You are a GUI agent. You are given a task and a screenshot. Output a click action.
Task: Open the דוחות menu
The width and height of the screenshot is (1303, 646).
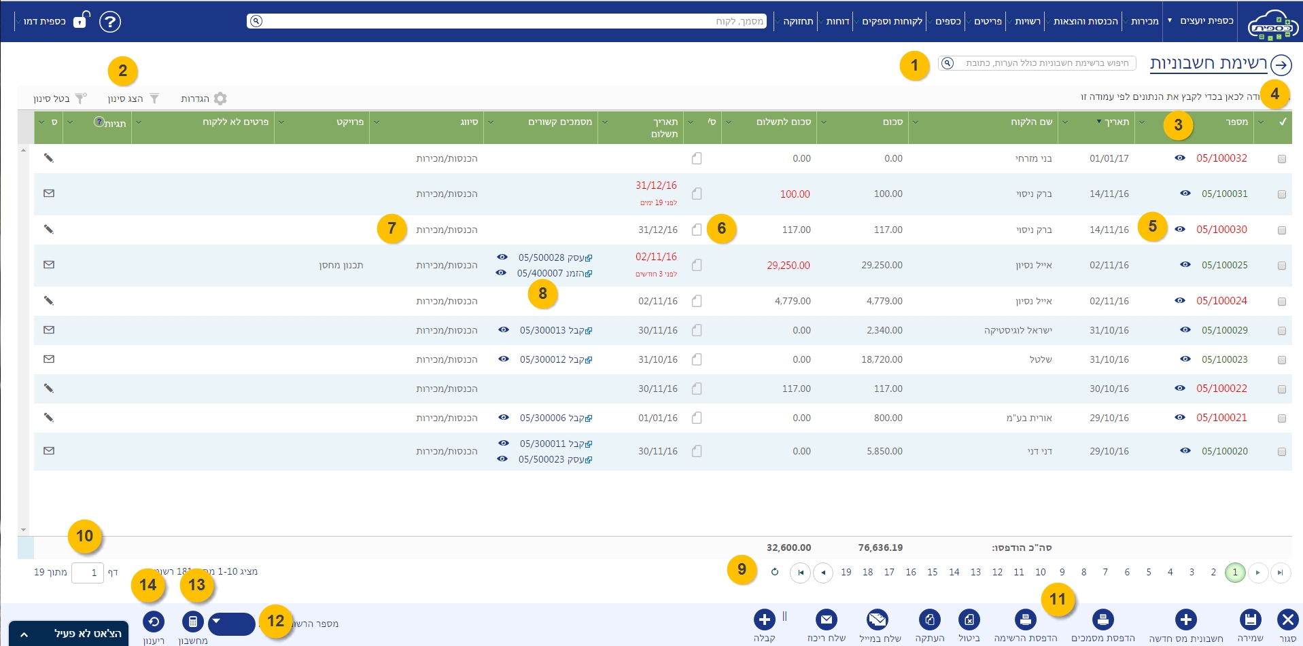(x=837, y=22)
